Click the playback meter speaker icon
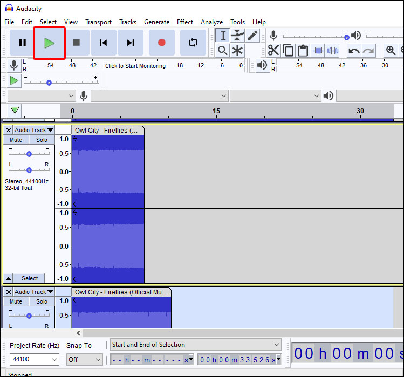The height and width of the screenshot is (377, 404). 262,65
